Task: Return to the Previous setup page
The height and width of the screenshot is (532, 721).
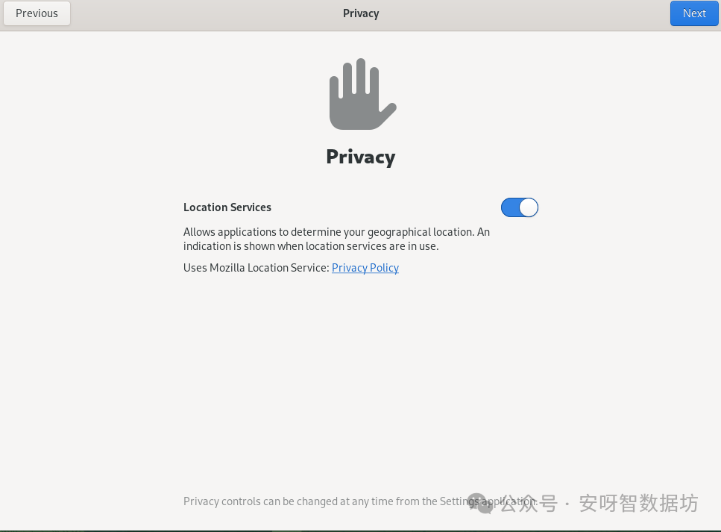Action: (x=37, y=13)
